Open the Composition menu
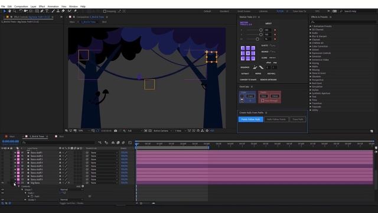Viewport: 378px width, 213px height. pos(21,7)
